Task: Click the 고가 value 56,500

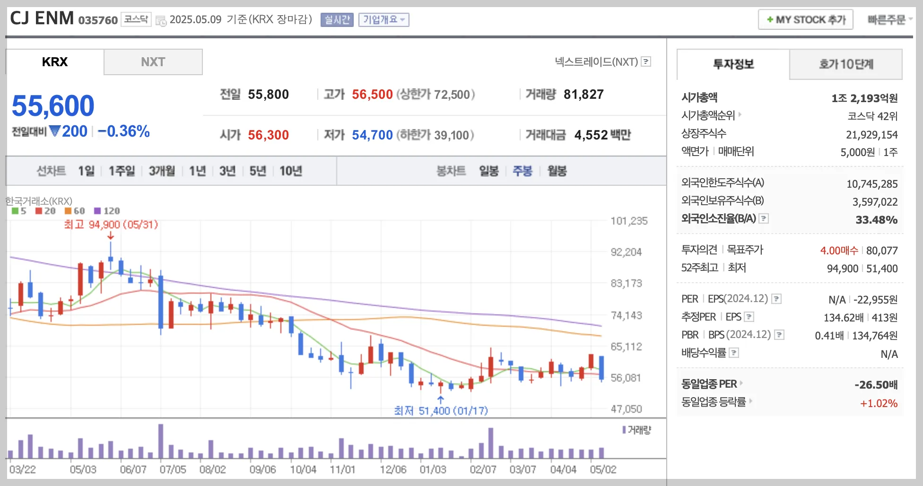Action: point(372,95)
